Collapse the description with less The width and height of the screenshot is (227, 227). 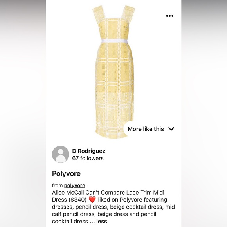click(102, 221)
